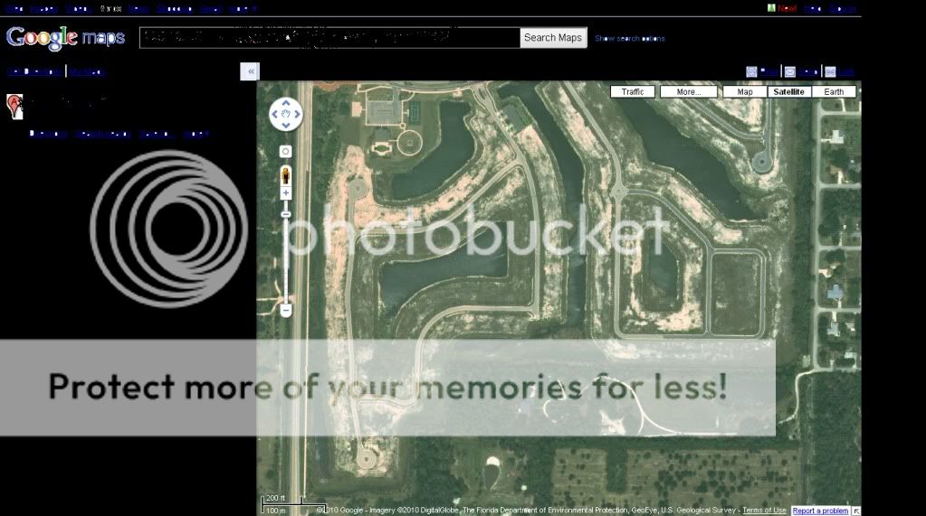Click the Print icon above the map
Image resolution: width=926 pixels, height=516 pixels.
click(x=751, y=71)
